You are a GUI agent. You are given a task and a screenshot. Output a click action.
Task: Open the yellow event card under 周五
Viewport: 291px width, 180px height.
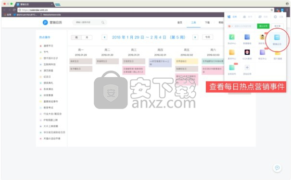click(187, 61)
